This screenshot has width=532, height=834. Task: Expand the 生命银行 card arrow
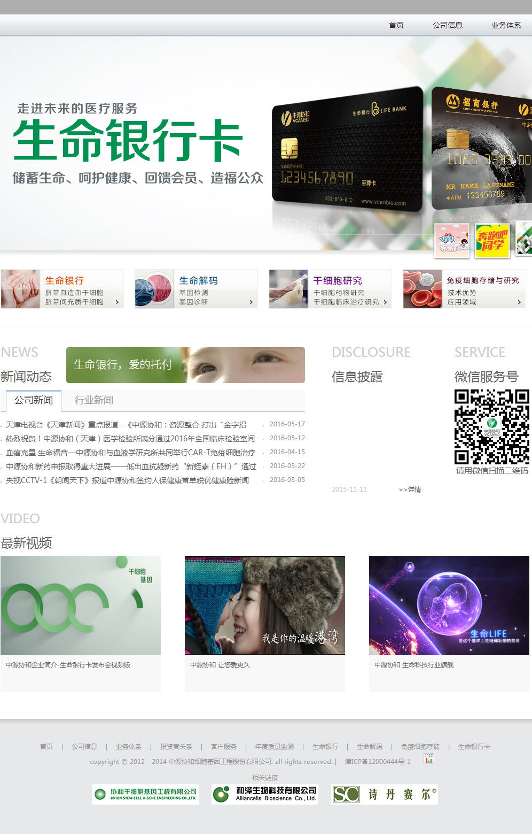tap(118, 302)
